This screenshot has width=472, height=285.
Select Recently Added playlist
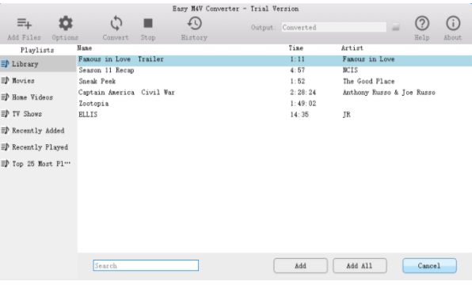pos(38,131)
